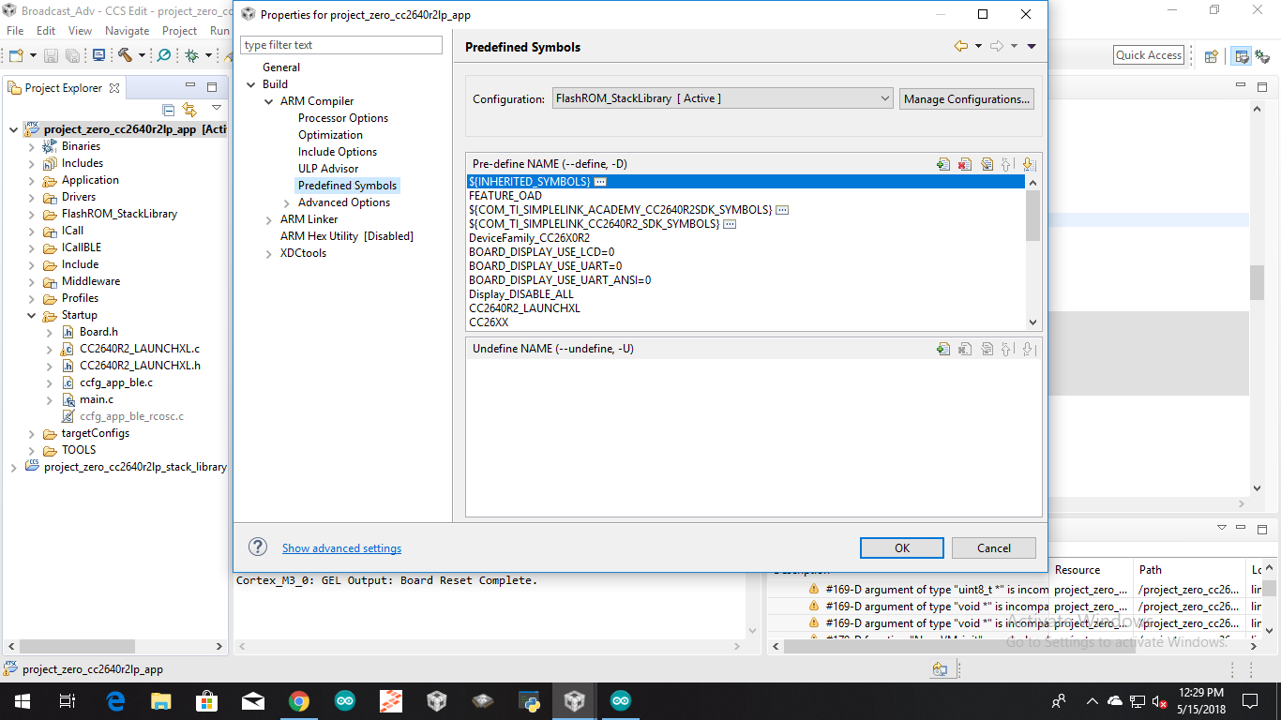Select ULP Advisor in properties tree
The height and width of the screenshot is (720, 1281).
coord(328,169)
